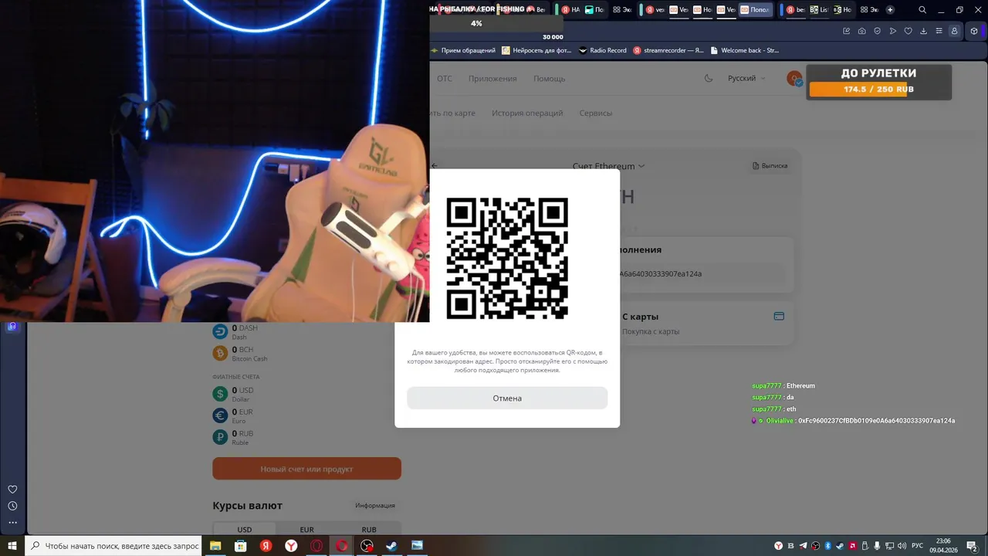This screenshot has height=556, width=988.
Task: Open a new tab with plus icon
Action: coord(890,10)
